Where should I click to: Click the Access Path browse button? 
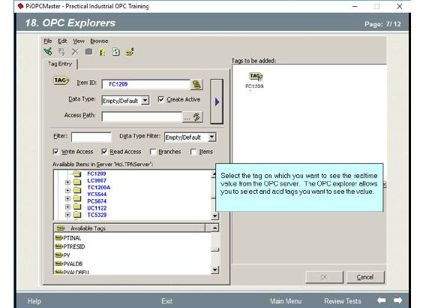click(x=193, y=117)
